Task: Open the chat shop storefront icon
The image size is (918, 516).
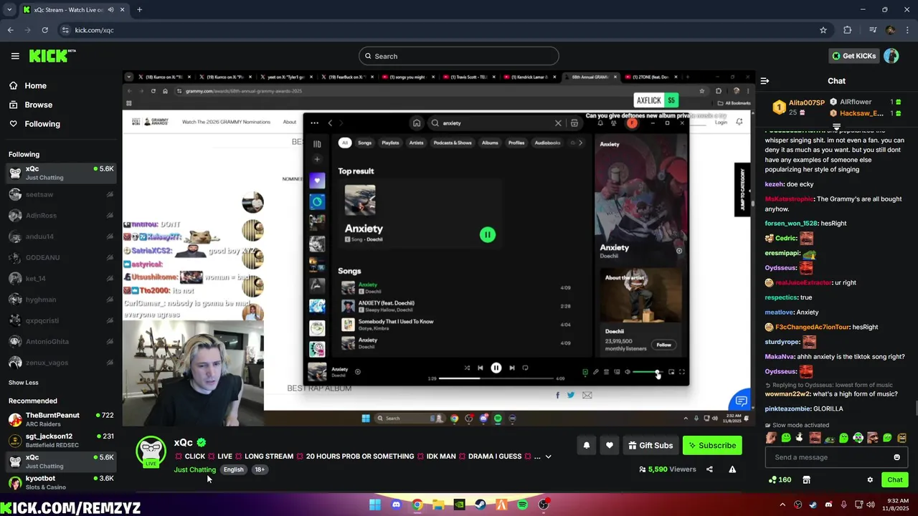Action: 806,479
